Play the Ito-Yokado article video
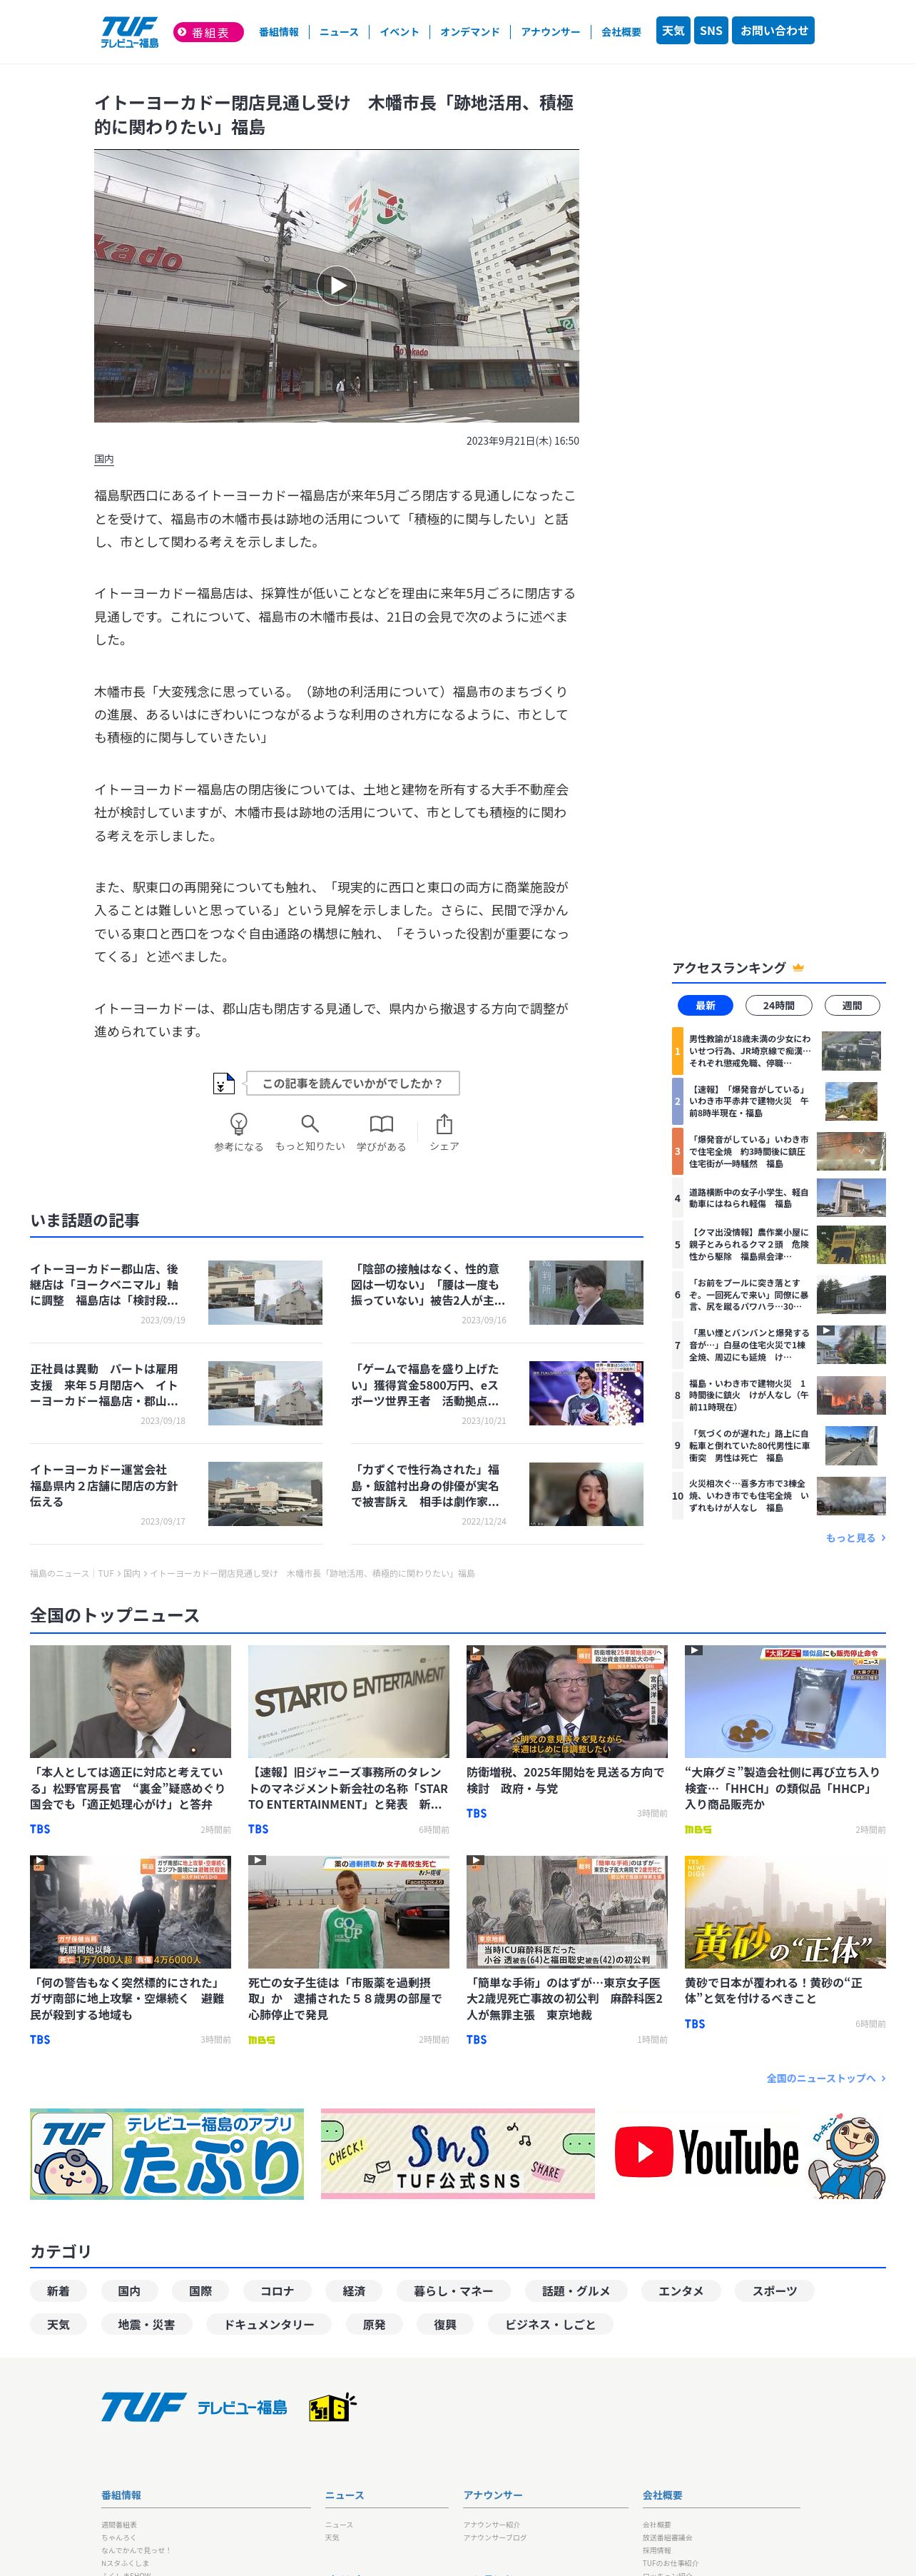The width and height of the screenshot is (916, 2576). (x=337, y=285)
